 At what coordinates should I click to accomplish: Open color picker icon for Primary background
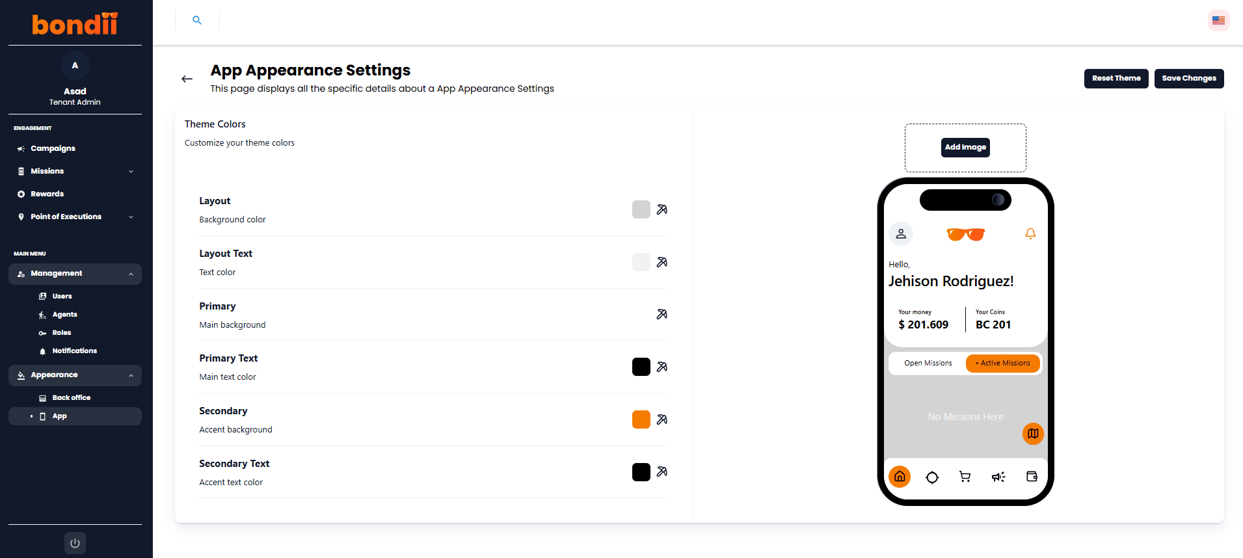[x=662, y=314]
